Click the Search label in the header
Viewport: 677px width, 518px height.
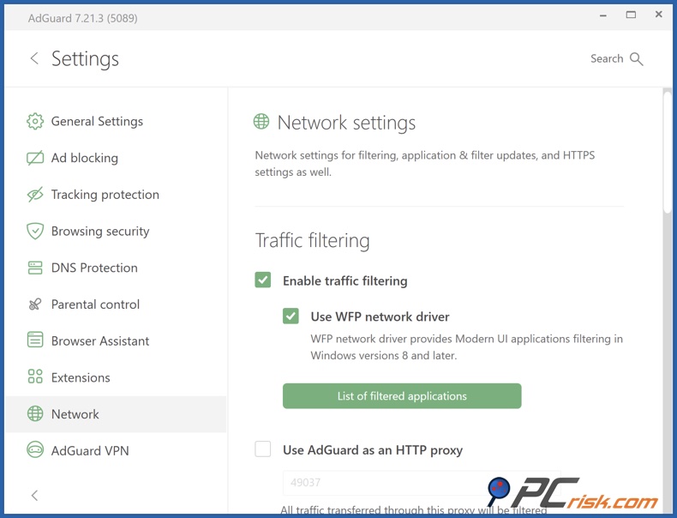click(x=607, y=59)
